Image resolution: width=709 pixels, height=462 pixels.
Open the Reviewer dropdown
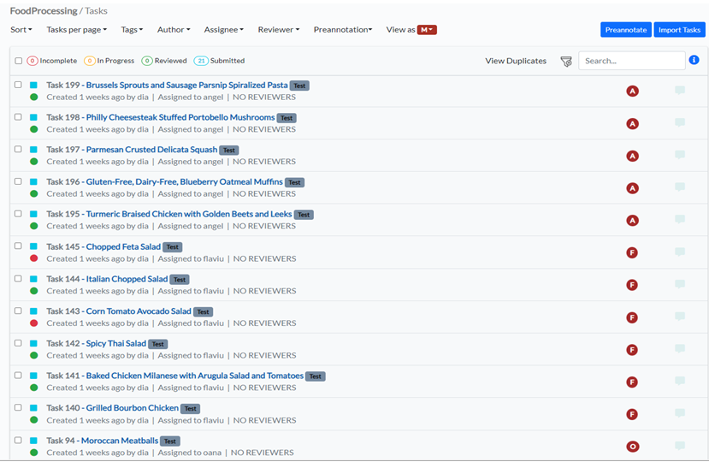click(279, 29)
